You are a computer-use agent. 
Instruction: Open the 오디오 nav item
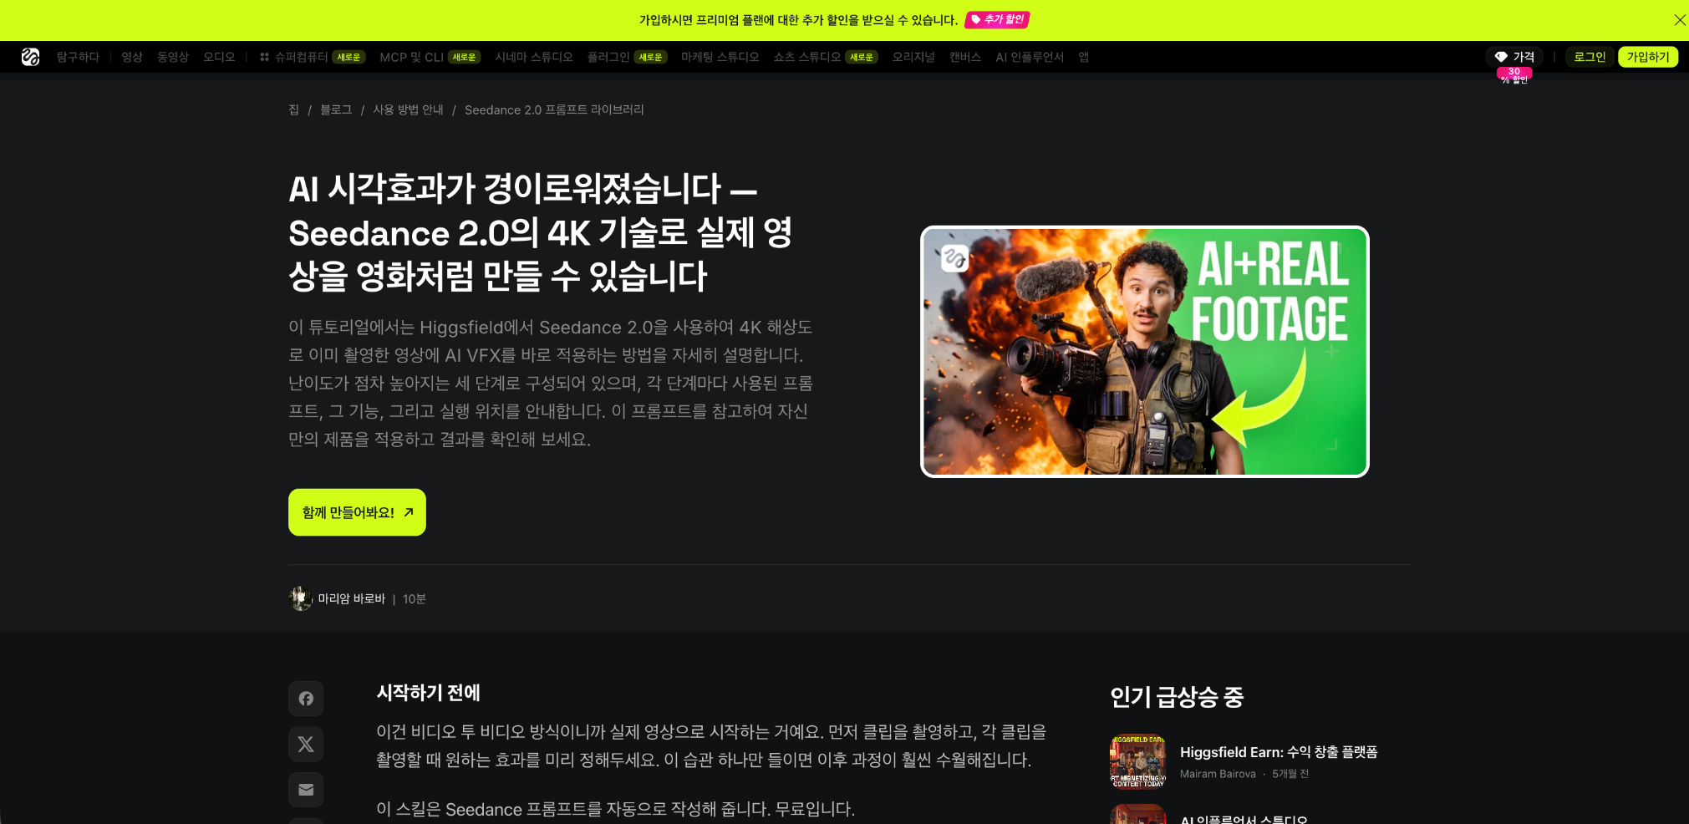coord(219,57)
